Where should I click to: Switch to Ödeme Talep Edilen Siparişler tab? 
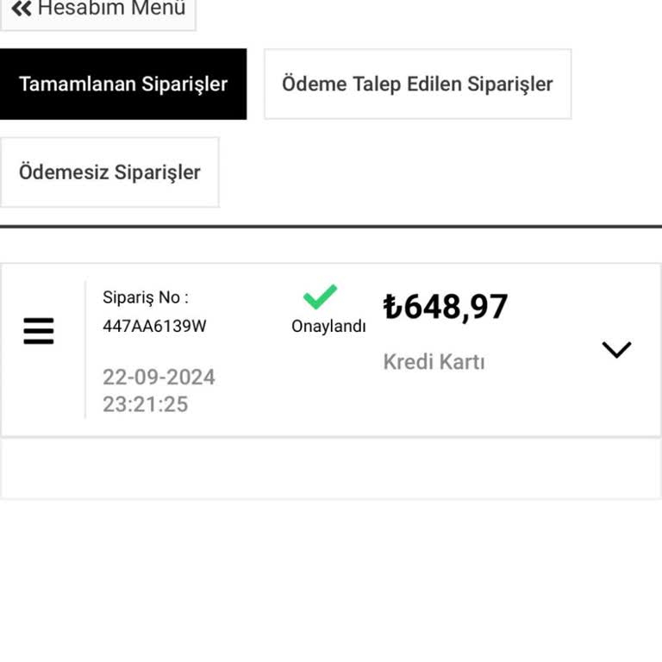tap(417, 84)
